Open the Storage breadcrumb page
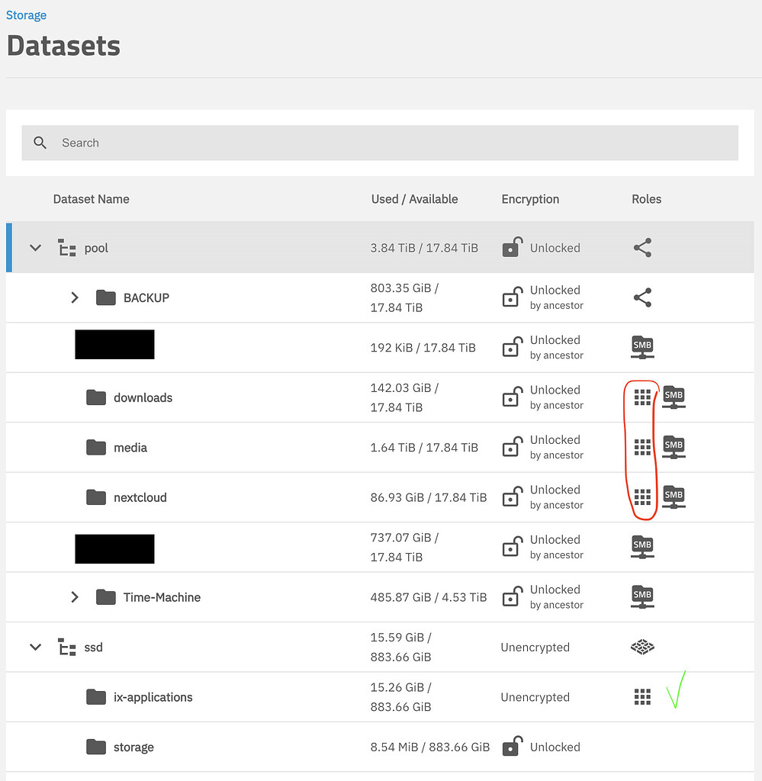This screenshot has height=781, width=762. point(26,14)
